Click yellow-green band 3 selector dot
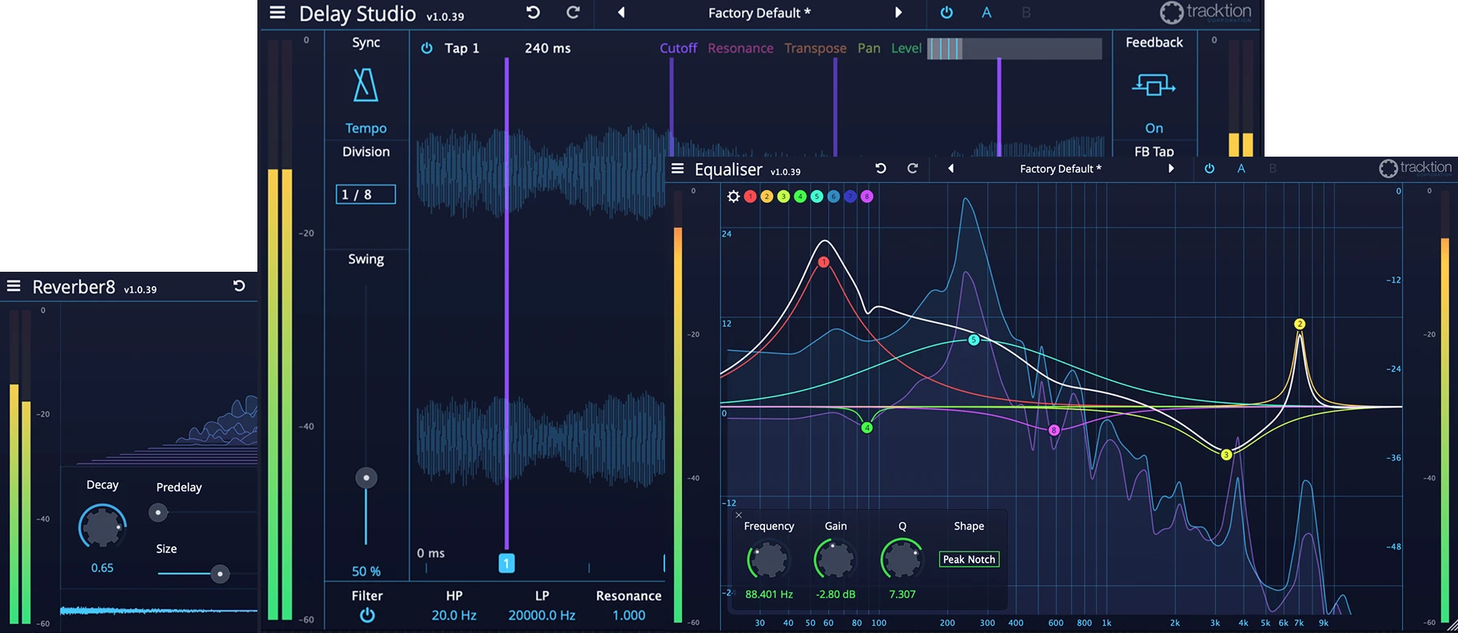This screenshot has width=1458, height=633. point(783,196)
